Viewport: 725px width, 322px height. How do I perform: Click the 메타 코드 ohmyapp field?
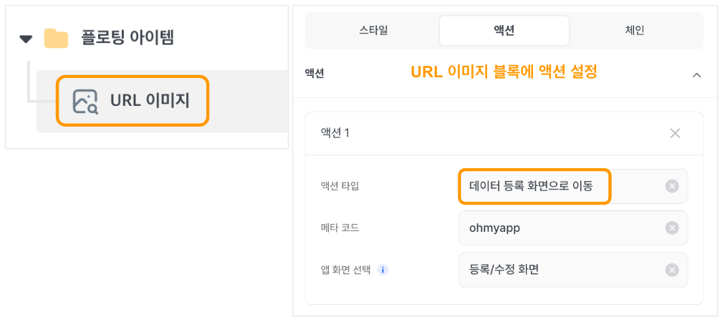573,228
